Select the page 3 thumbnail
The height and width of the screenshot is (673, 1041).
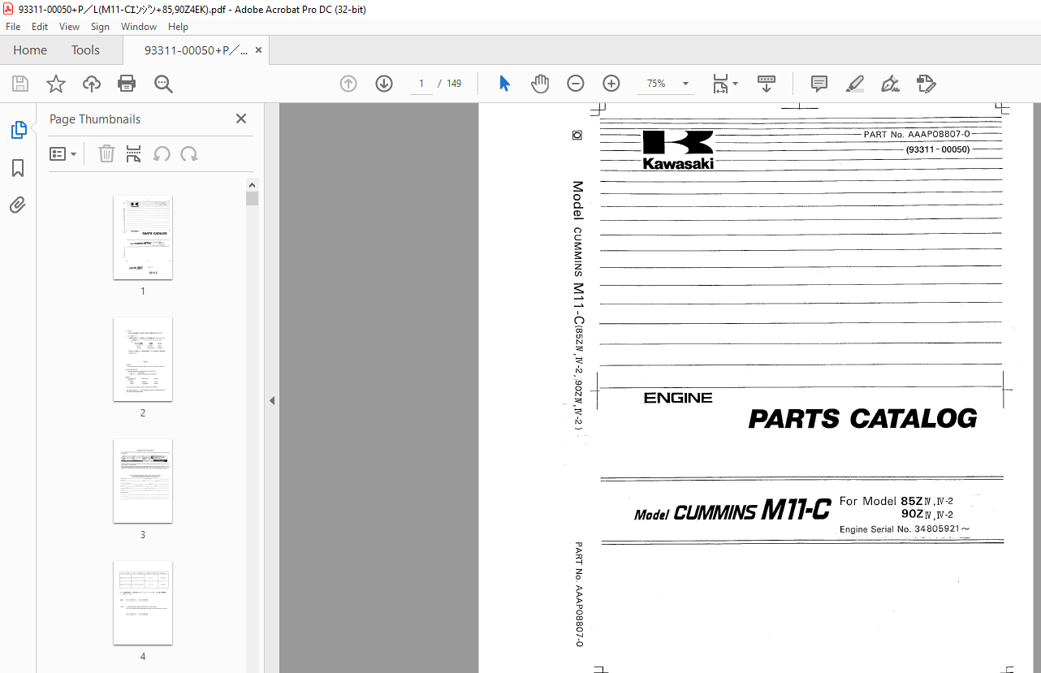pyautogui.click(x=143, y=481)
